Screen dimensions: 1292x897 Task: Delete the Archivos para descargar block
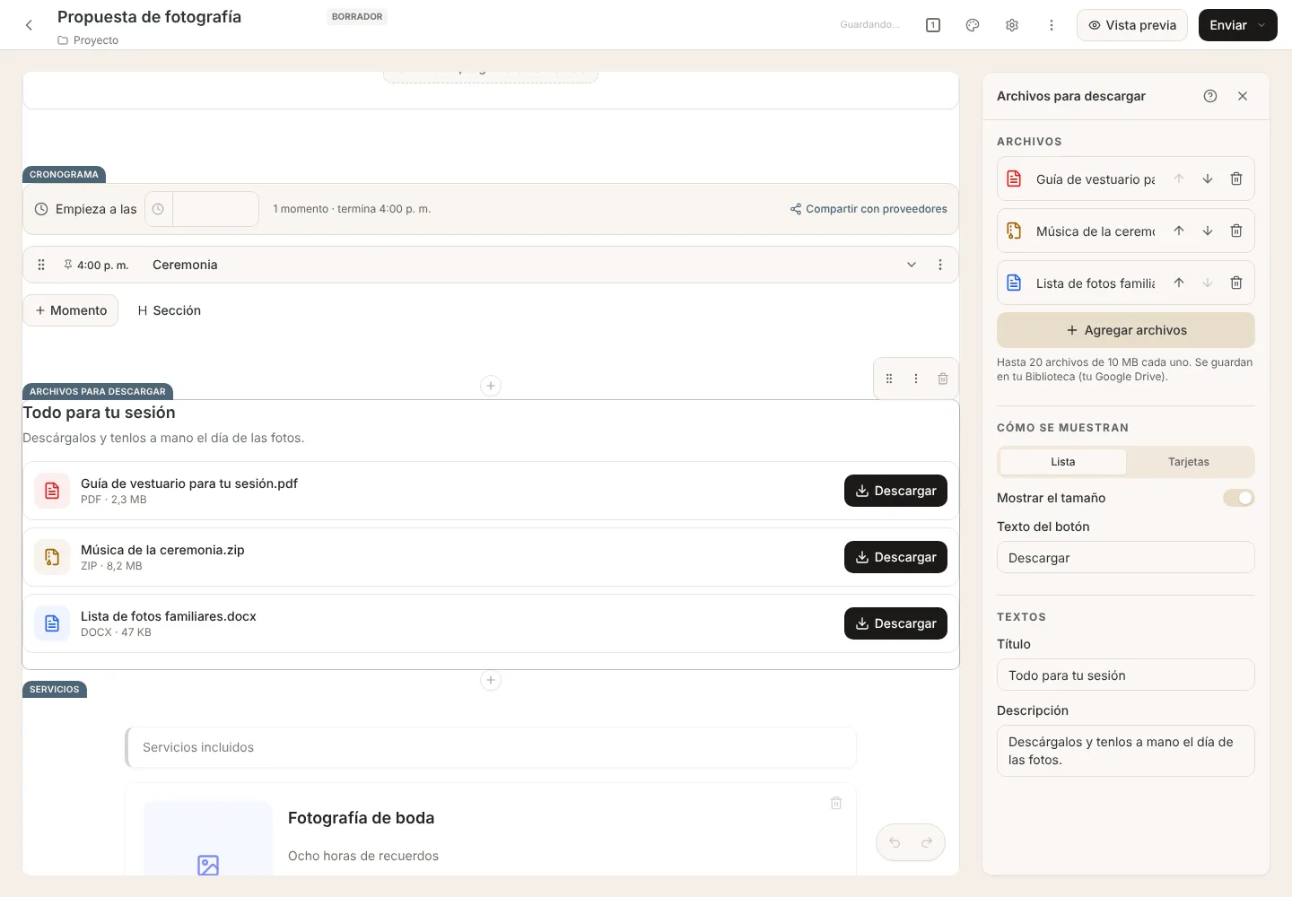(x=943, y=379)
